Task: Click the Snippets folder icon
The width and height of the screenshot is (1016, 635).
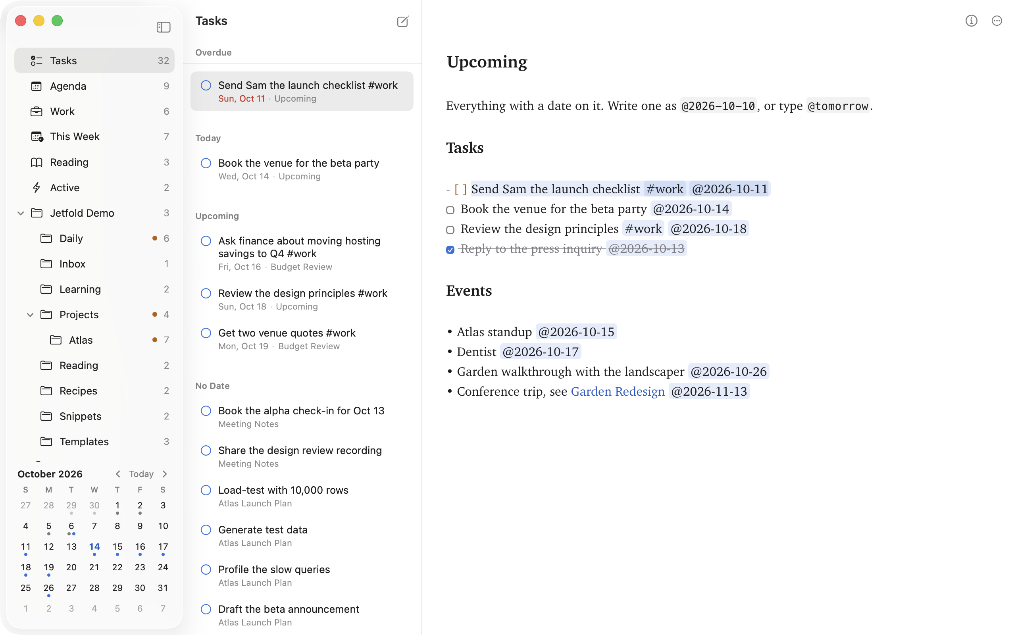Action: pyautogui.click(x=46, y=416)
